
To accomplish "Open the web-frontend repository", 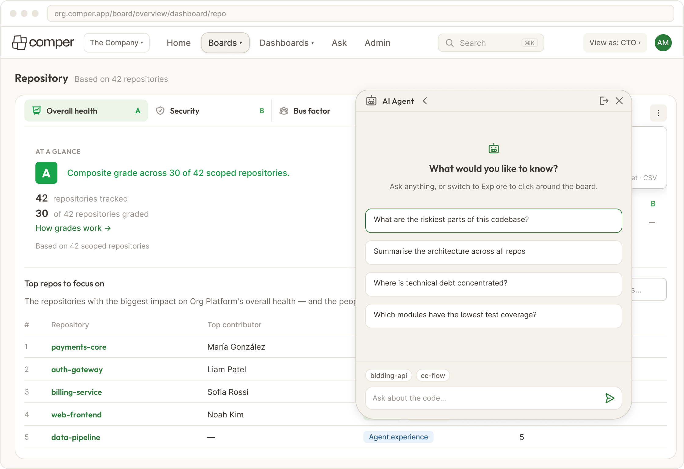I will pyautogui.click(x=76, y=415).
